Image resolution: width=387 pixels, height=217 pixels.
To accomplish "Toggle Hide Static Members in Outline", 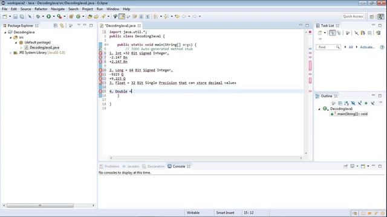I will click(x=360, y=103).
